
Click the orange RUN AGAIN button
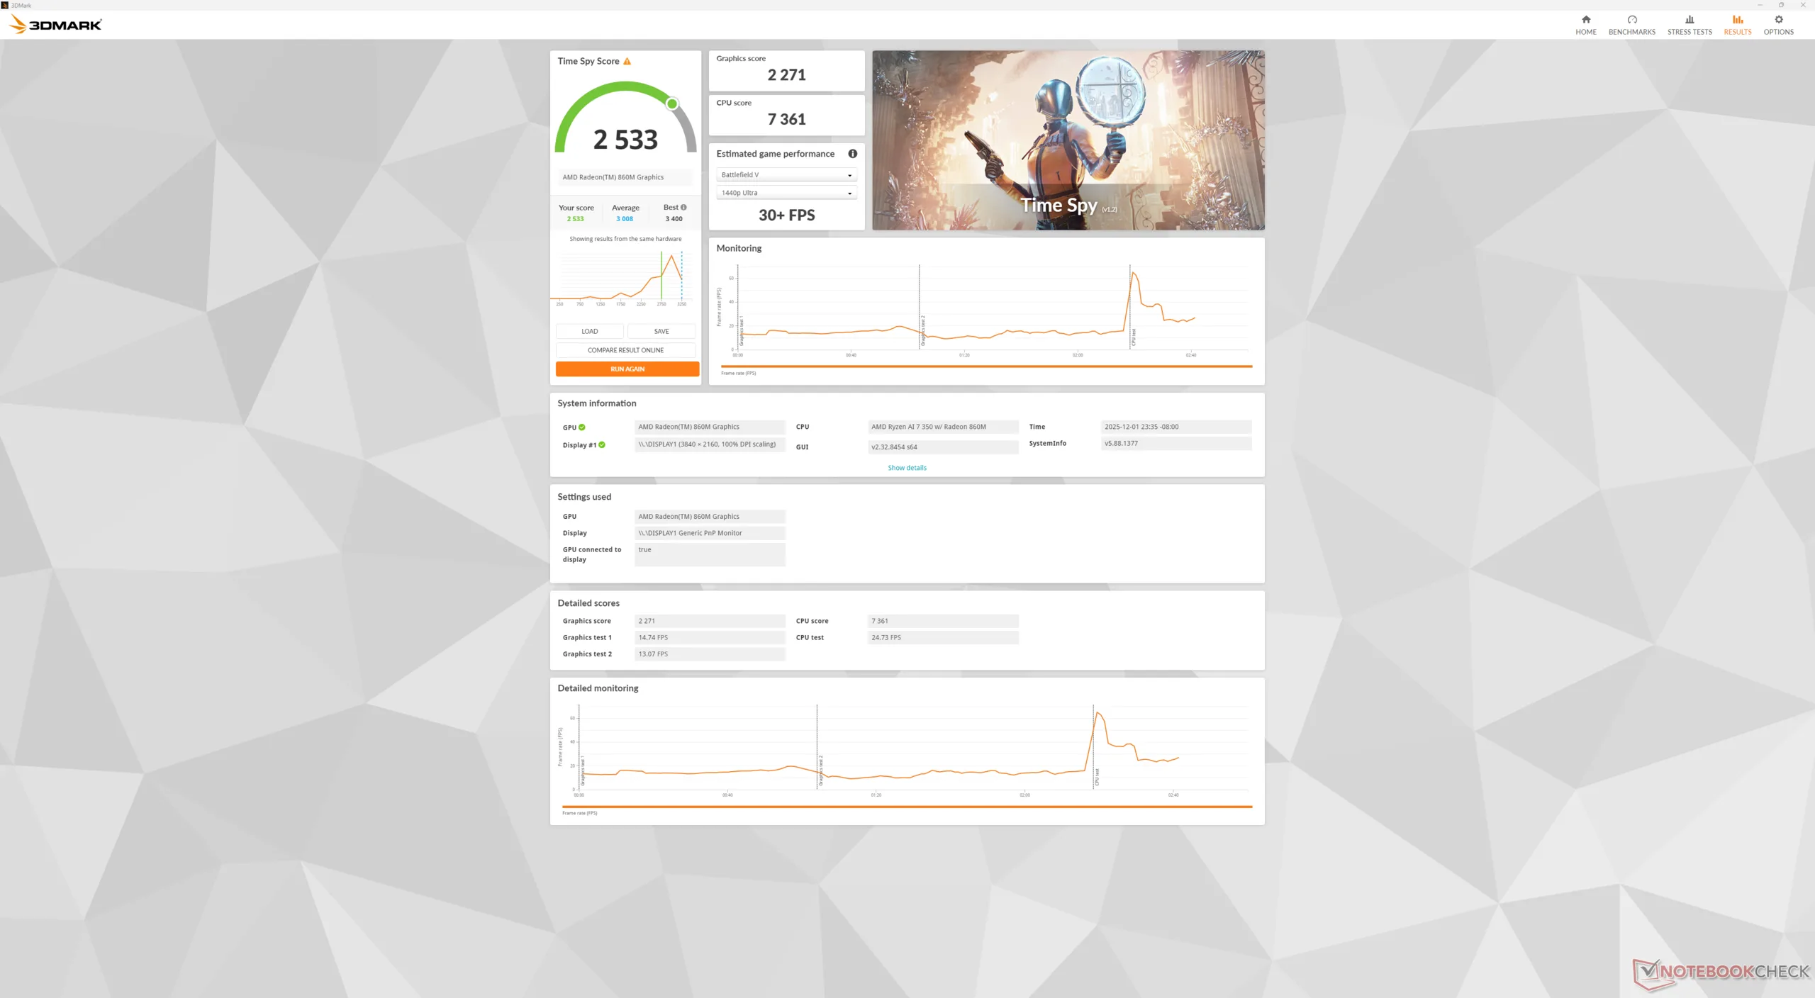pyautogui.click(x=627, y=369)
